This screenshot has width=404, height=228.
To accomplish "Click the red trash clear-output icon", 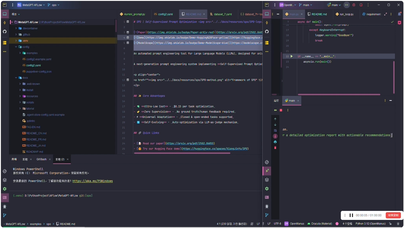I will coord(275,148).
